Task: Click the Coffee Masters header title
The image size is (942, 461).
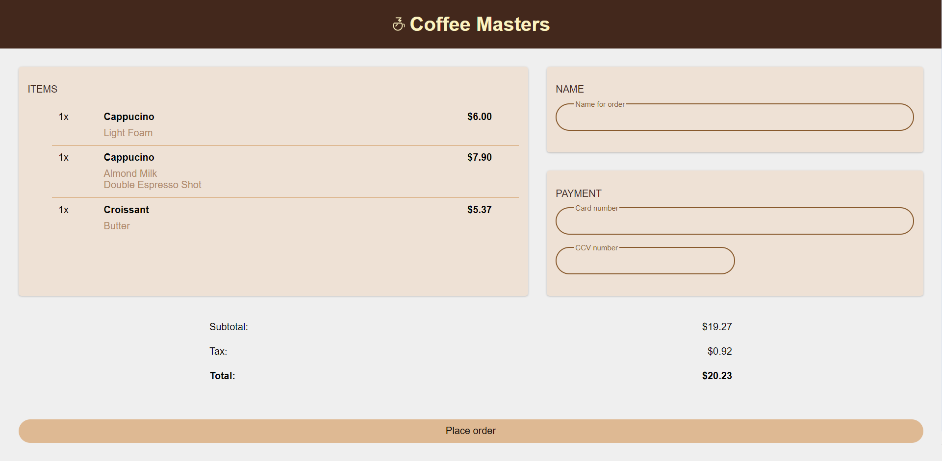Action: tap(480, 24)
